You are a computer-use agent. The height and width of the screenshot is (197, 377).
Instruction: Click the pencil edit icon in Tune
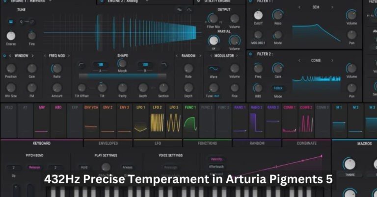click(x=32, y=22)
